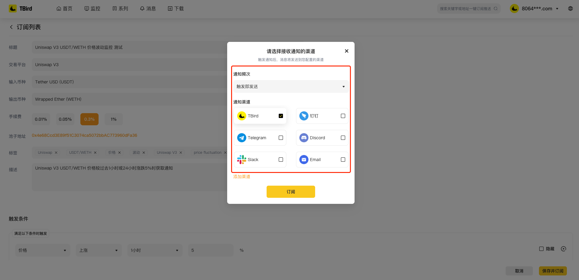The image size is (579, 280).
Task: Click the search magnifier icon
Action: 496,8
